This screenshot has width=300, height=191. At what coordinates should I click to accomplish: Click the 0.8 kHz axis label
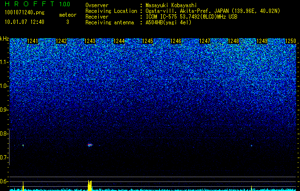click(4, 134)
